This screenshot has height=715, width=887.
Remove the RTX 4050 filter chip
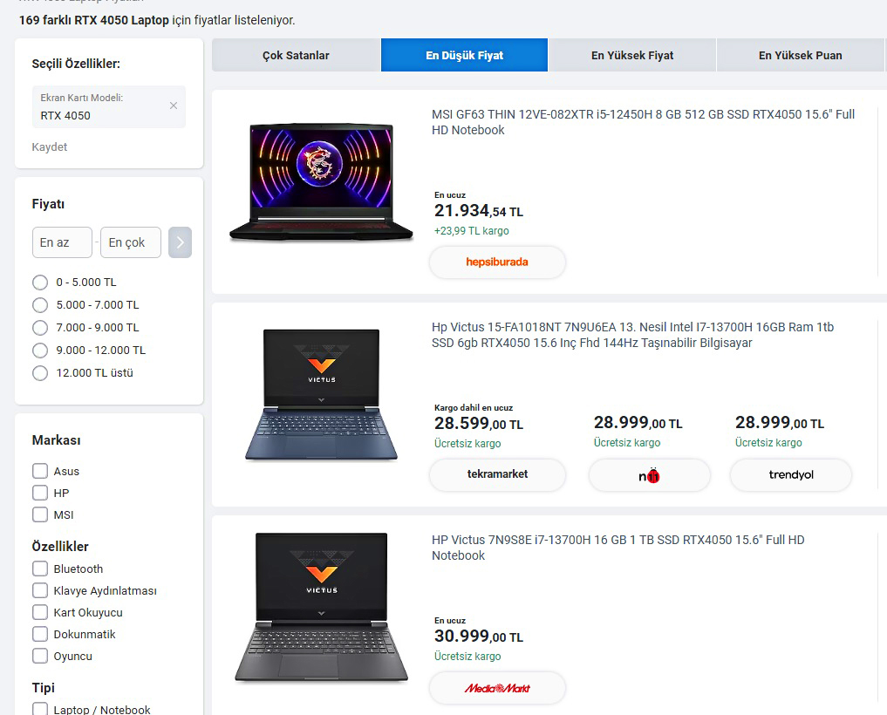(x=173, y=106)
